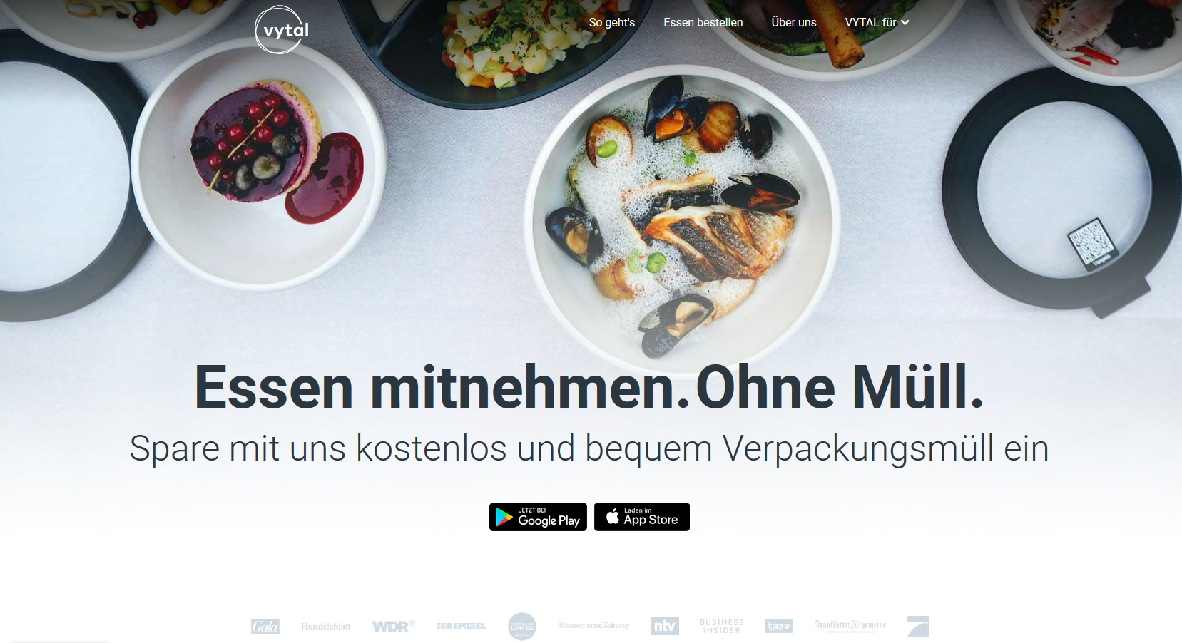This screenshot has height=643, width=1182.
Task: Download the app on Google Play
Action: pos(538,517)
